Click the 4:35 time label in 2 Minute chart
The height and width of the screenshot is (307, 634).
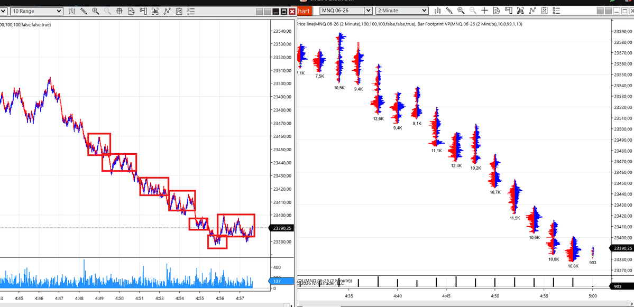coord(348,296)
